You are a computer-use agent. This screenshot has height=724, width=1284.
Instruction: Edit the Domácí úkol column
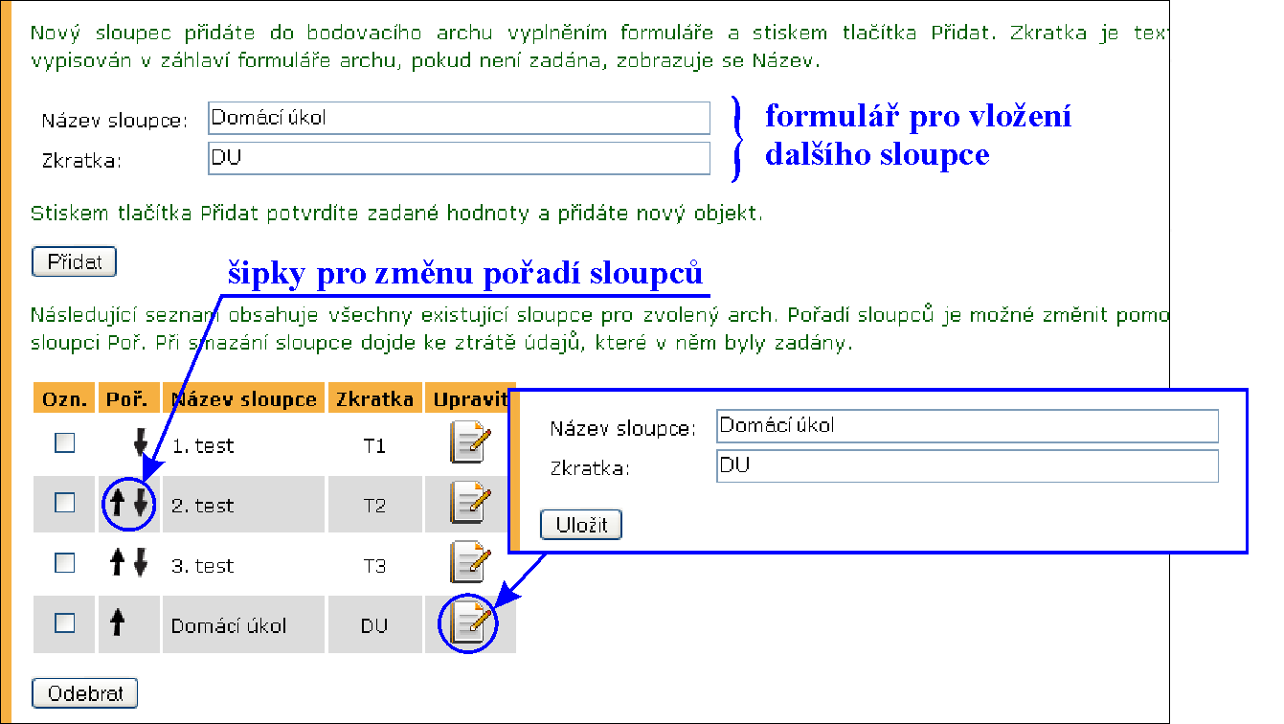click(470, 623)
